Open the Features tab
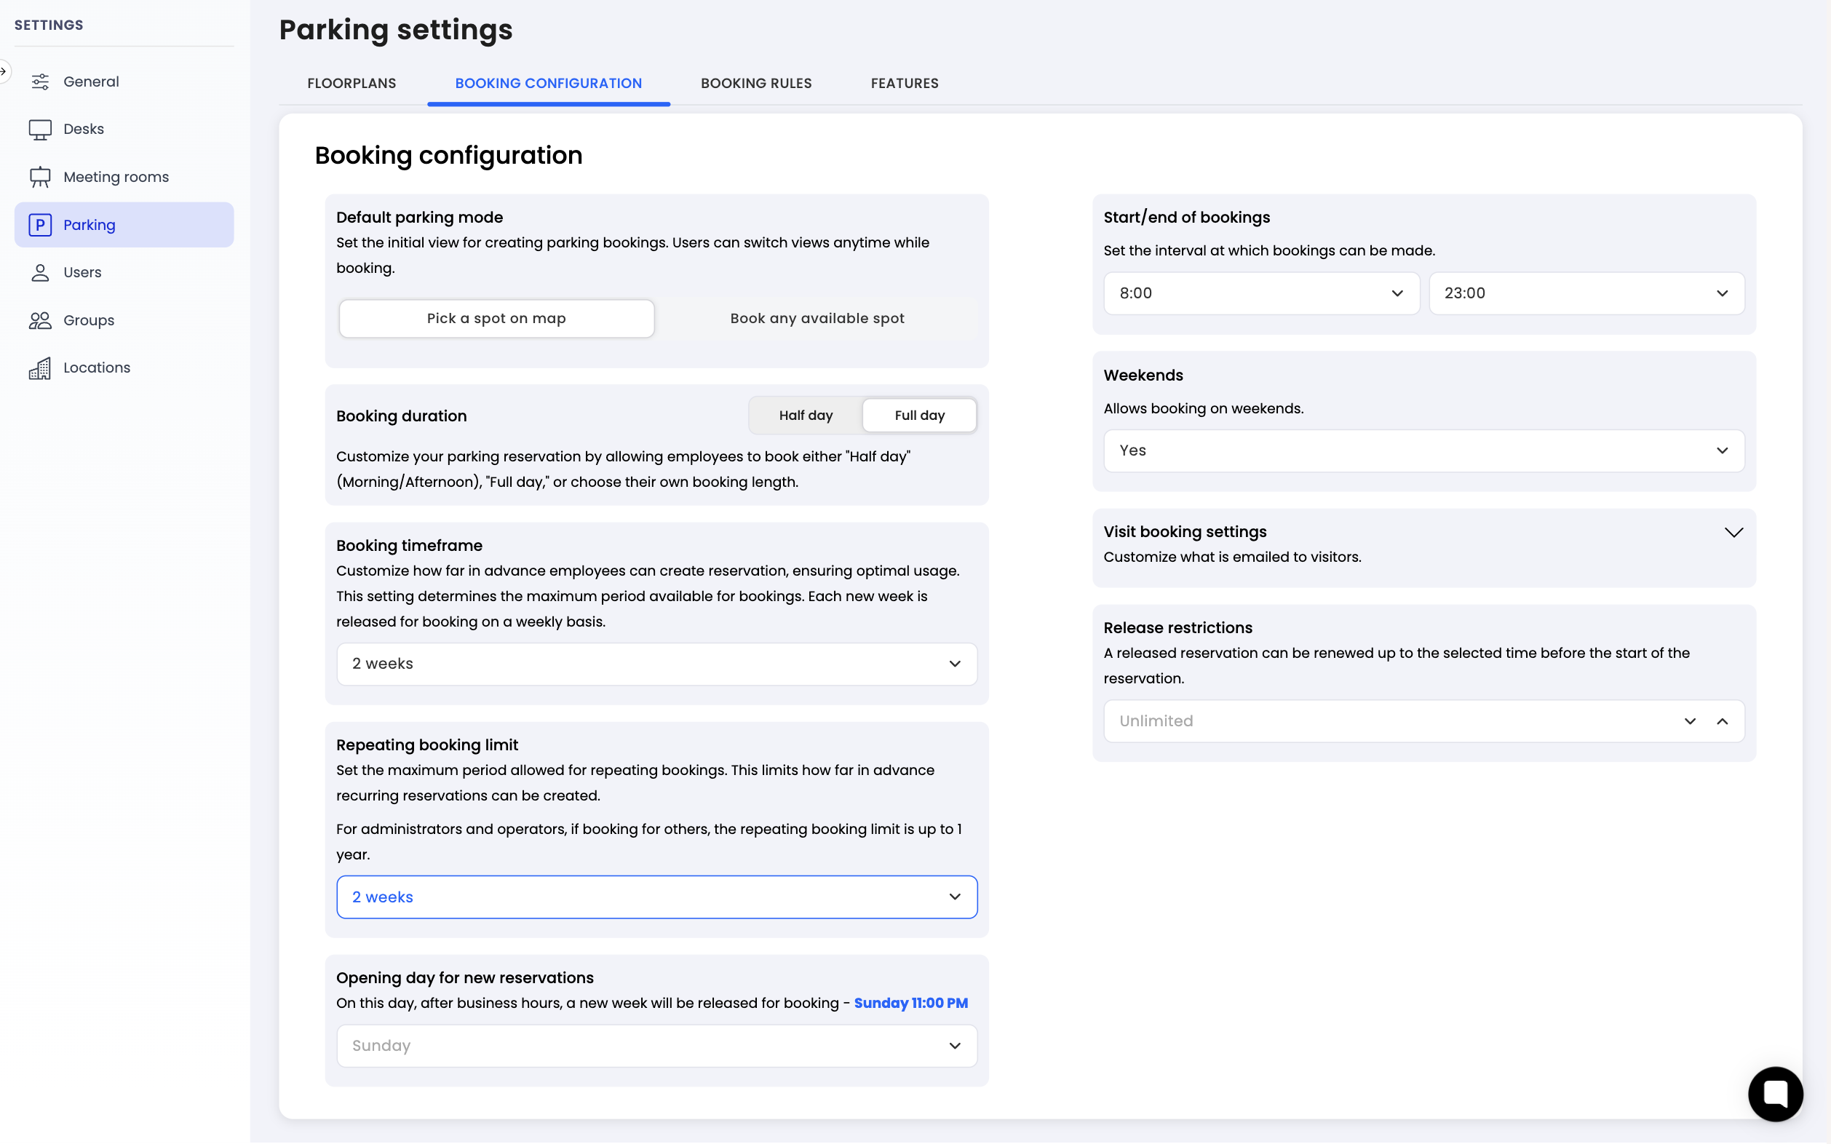 coord(904,83)
